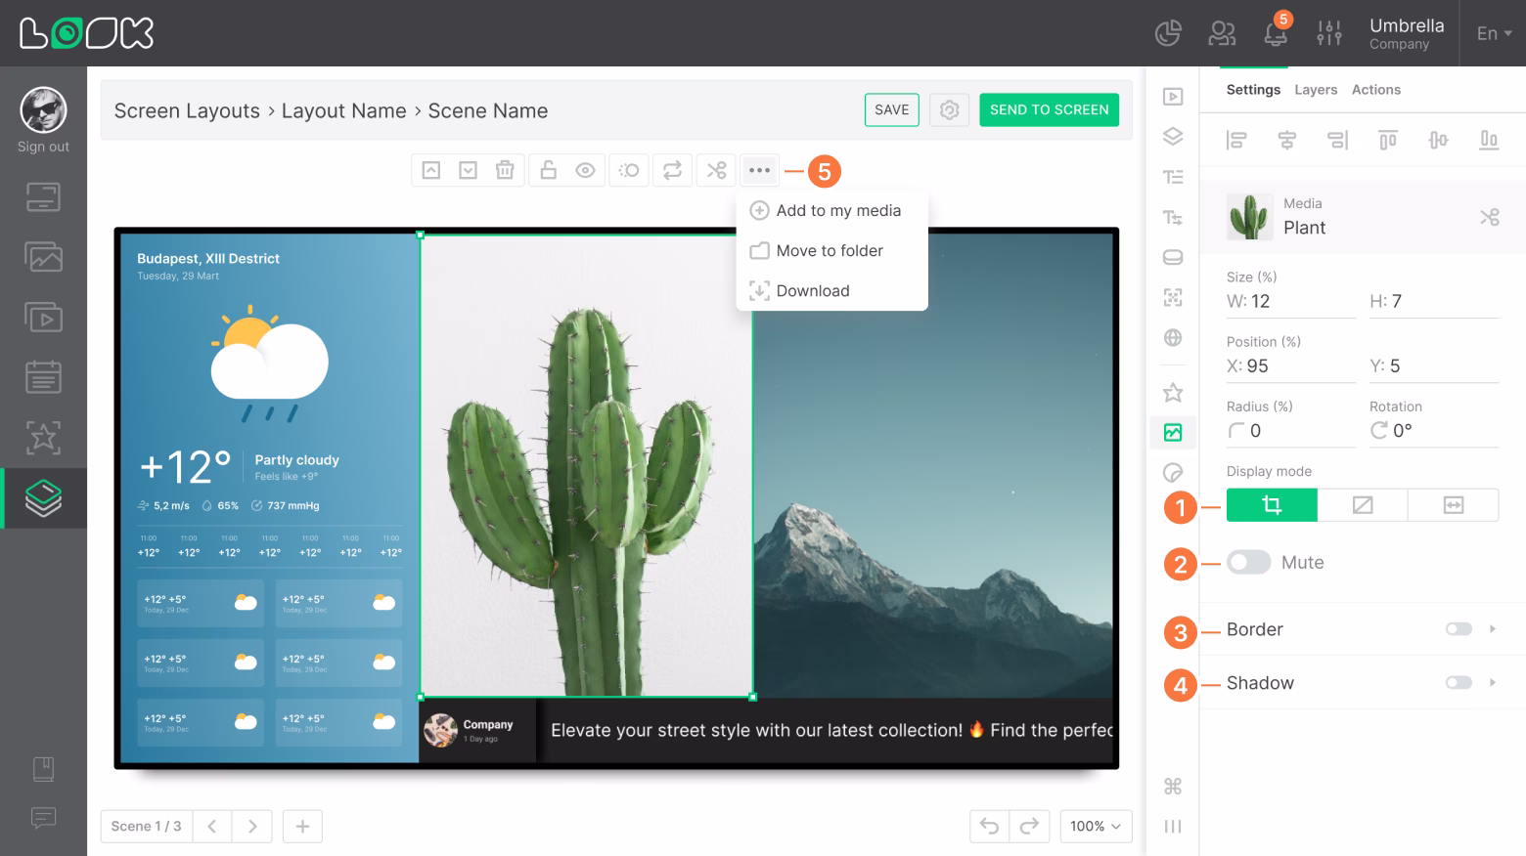Click Screen Layouts breadcrumb

[187, 110]
